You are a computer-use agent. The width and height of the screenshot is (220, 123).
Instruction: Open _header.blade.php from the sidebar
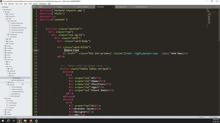pos(17,89)
